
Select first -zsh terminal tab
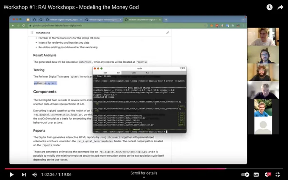107,73
